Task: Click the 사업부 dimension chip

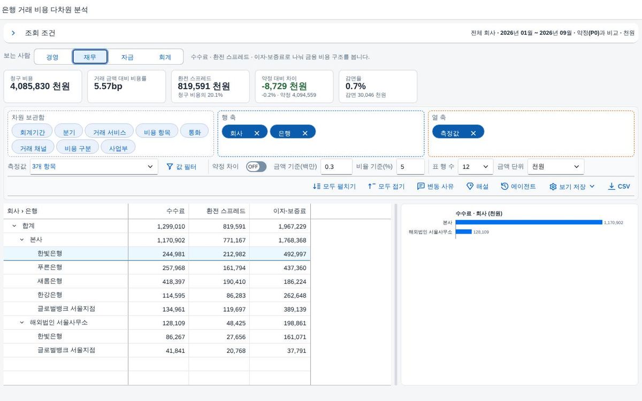Action: 118,148
